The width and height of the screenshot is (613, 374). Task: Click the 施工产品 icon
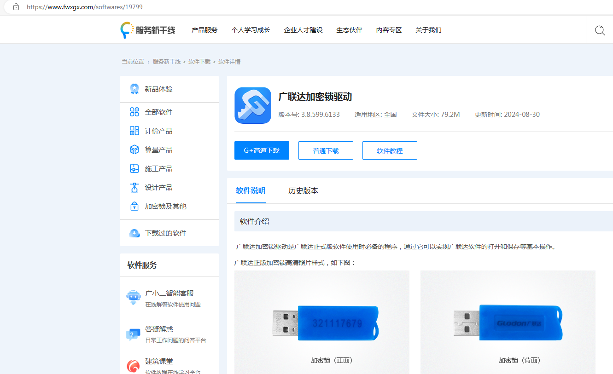[x=134, y=168]
